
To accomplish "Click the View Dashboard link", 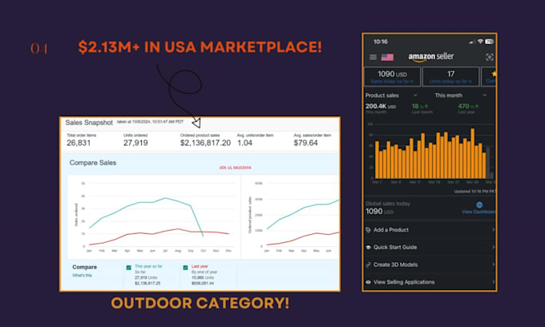I will pyautogui.click(x=478, y=212).
